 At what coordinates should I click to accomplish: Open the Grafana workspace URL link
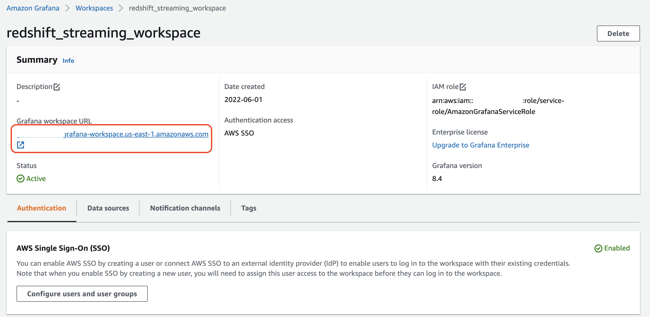pos(136,134)
